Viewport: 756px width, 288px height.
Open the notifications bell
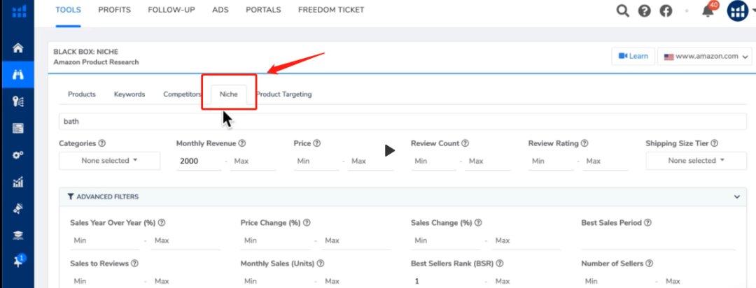point(708,10)
